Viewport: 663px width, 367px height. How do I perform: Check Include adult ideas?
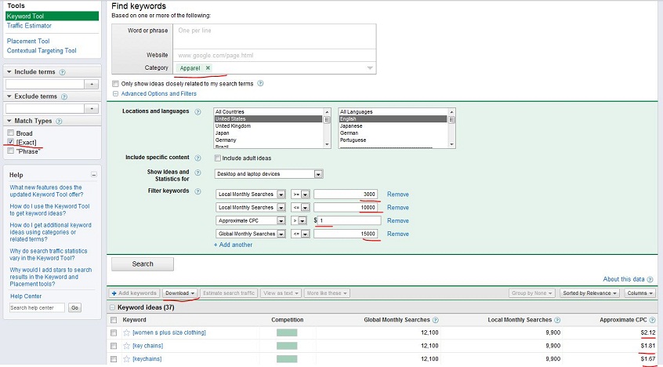(217, 158)
